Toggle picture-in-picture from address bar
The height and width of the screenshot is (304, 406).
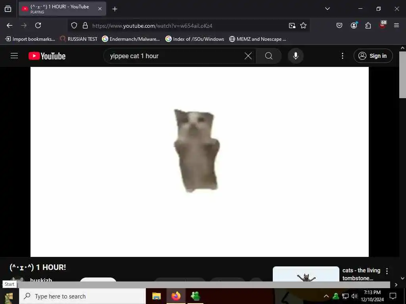pyautogui.click(x=292, y=25)
